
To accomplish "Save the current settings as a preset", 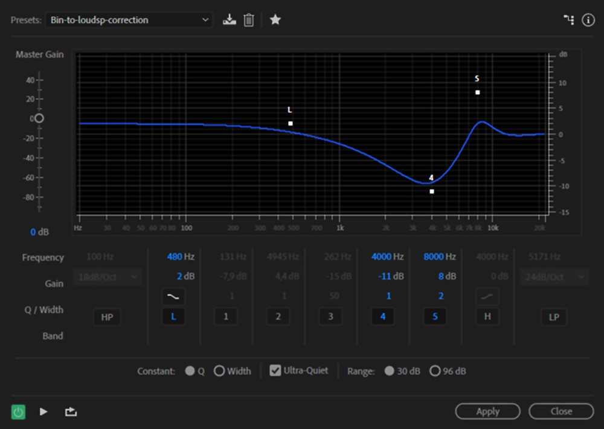I will click(x=229, y=20).
